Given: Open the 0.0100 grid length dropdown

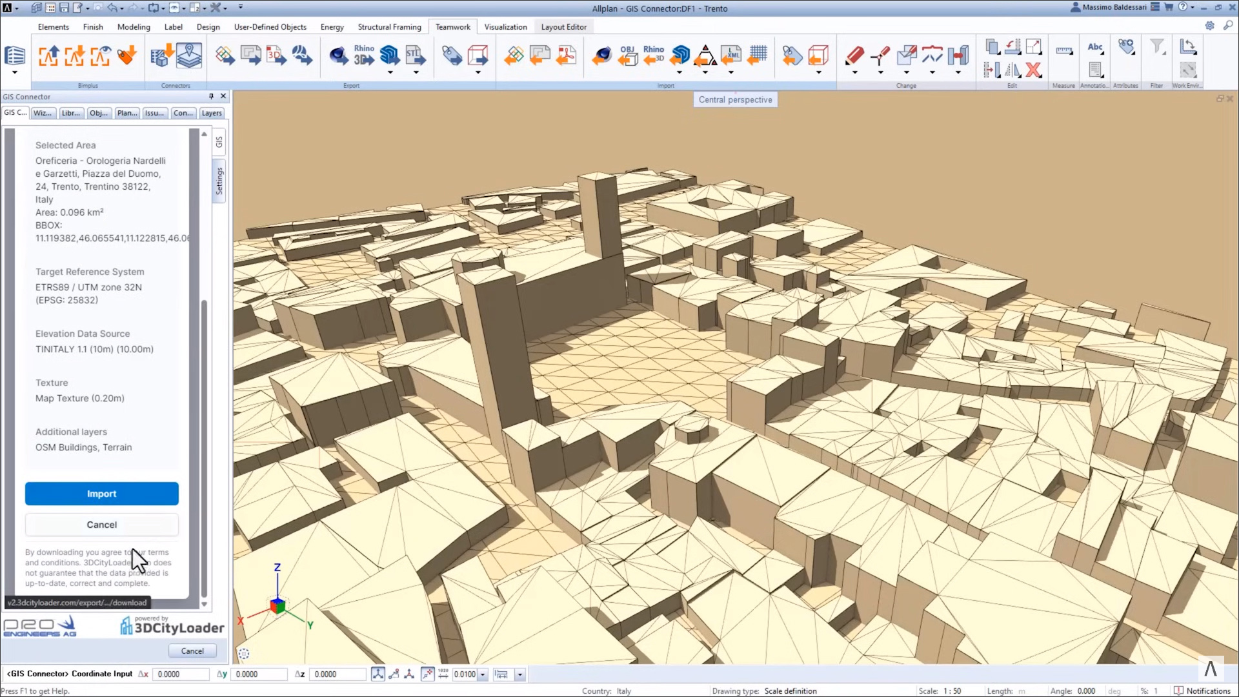Looking at the screenshot, I should [483, 674].
